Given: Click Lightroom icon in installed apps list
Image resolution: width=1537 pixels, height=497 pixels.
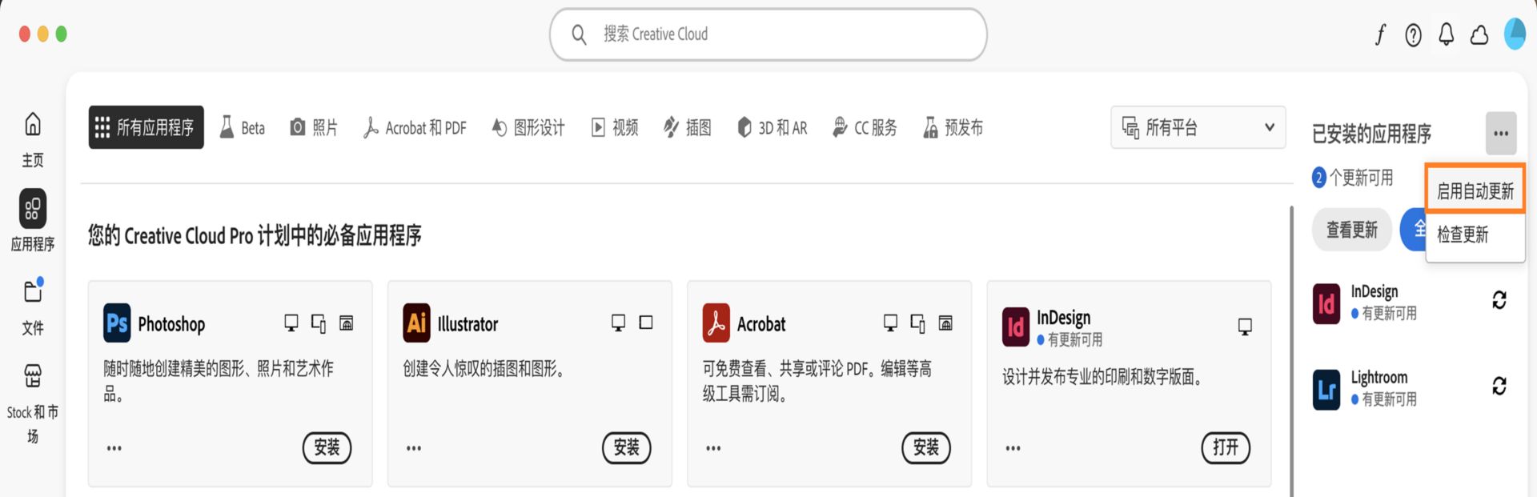Looking at the screenshot, I should click(x=1326, y=389).
